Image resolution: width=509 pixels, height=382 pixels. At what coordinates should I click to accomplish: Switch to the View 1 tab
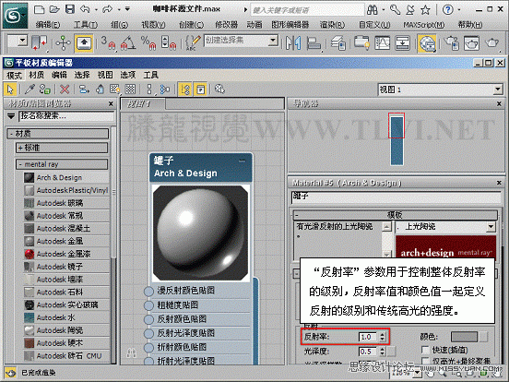click(x=143, y=104)
